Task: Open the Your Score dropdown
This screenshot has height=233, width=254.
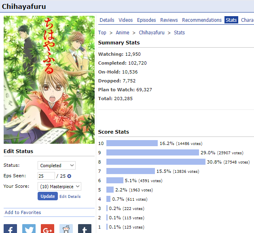Action: (x=59, y=187)
